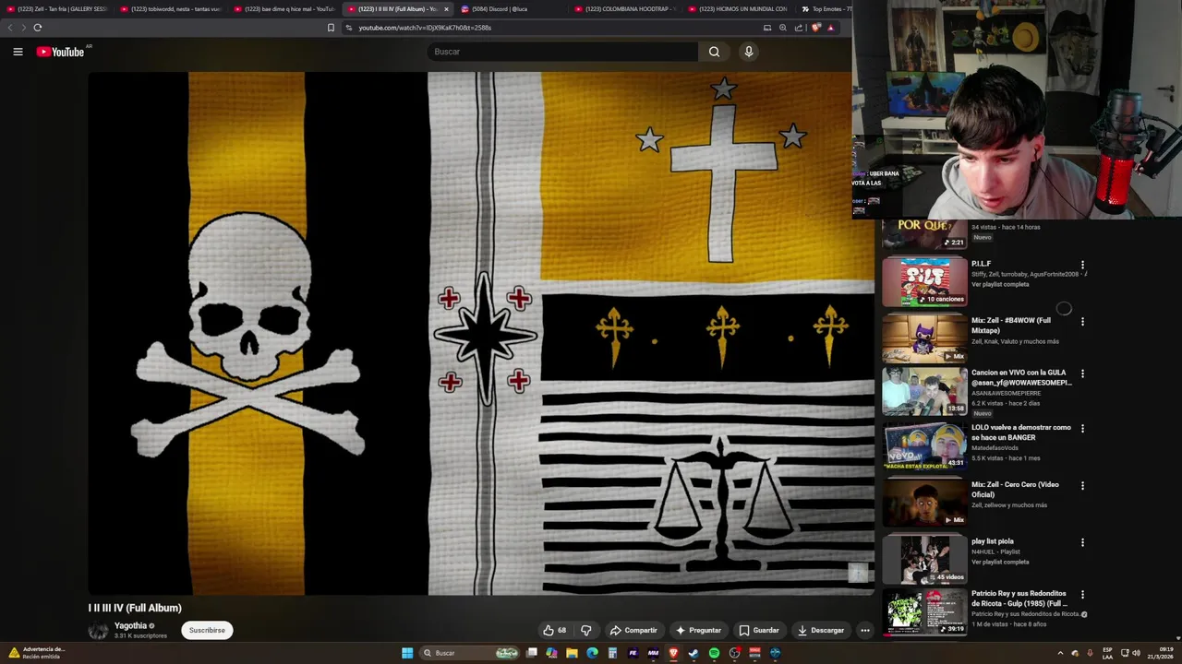The height and width of the screenshot is (664, 1182).
Task: Click the zoom magnifier icon in address bar
Action: pos(783,28)
